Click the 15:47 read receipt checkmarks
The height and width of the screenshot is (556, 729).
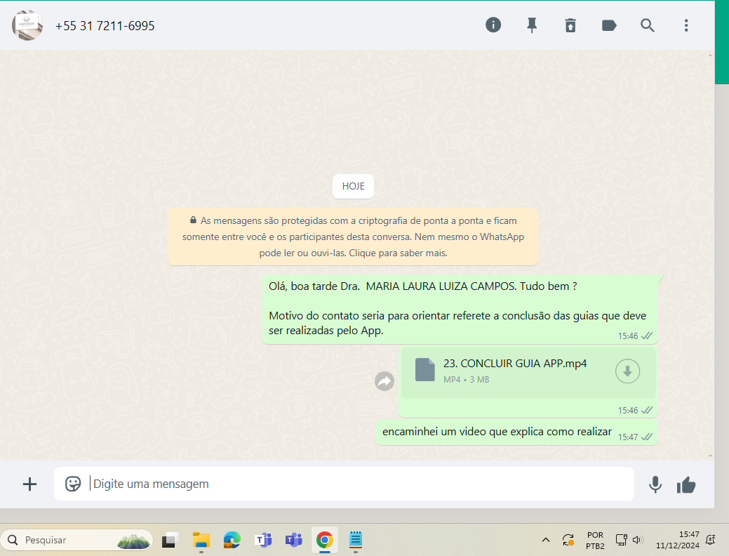point(647,437)
